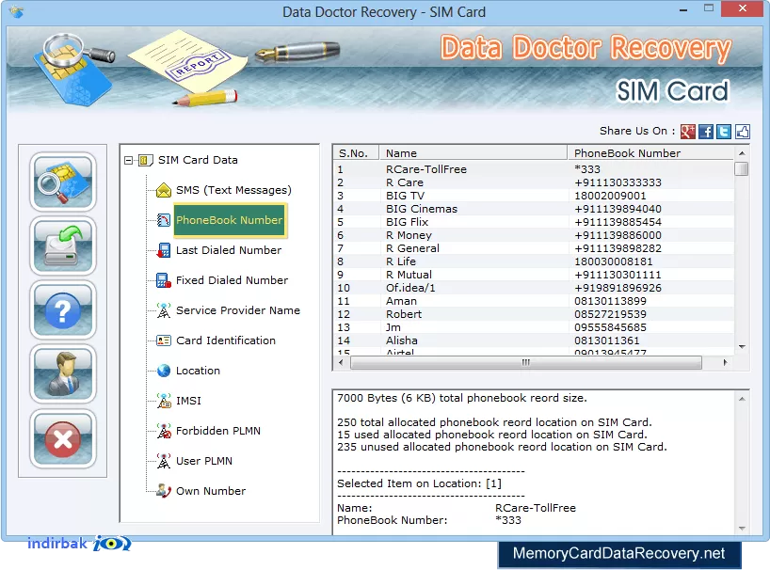Share on Twitter icon
Viewport: 770px width, 570px height.
click(x=723, y=131)
